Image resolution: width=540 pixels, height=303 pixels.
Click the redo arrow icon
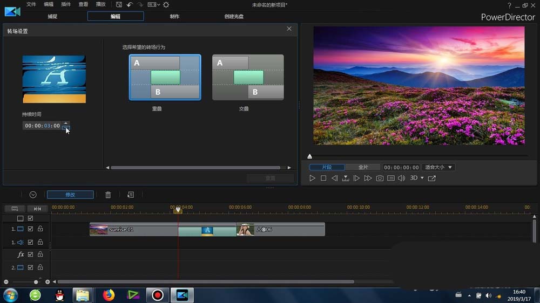tap(140, 5)
